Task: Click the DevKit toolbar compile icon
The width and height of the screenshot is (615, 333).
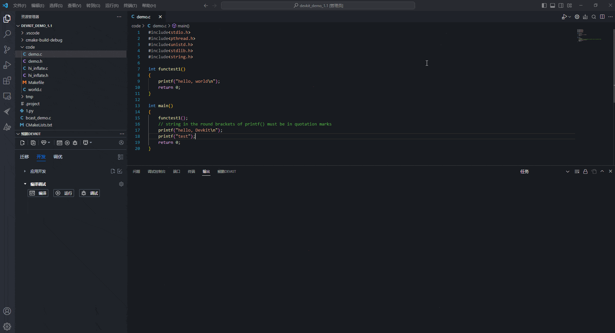Action: (60, 143)
